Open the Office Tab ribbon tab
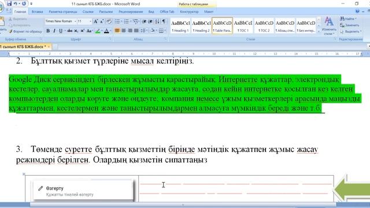Viewport: 370px width, 208px height. pyautogui.click(x=167, y=12)
